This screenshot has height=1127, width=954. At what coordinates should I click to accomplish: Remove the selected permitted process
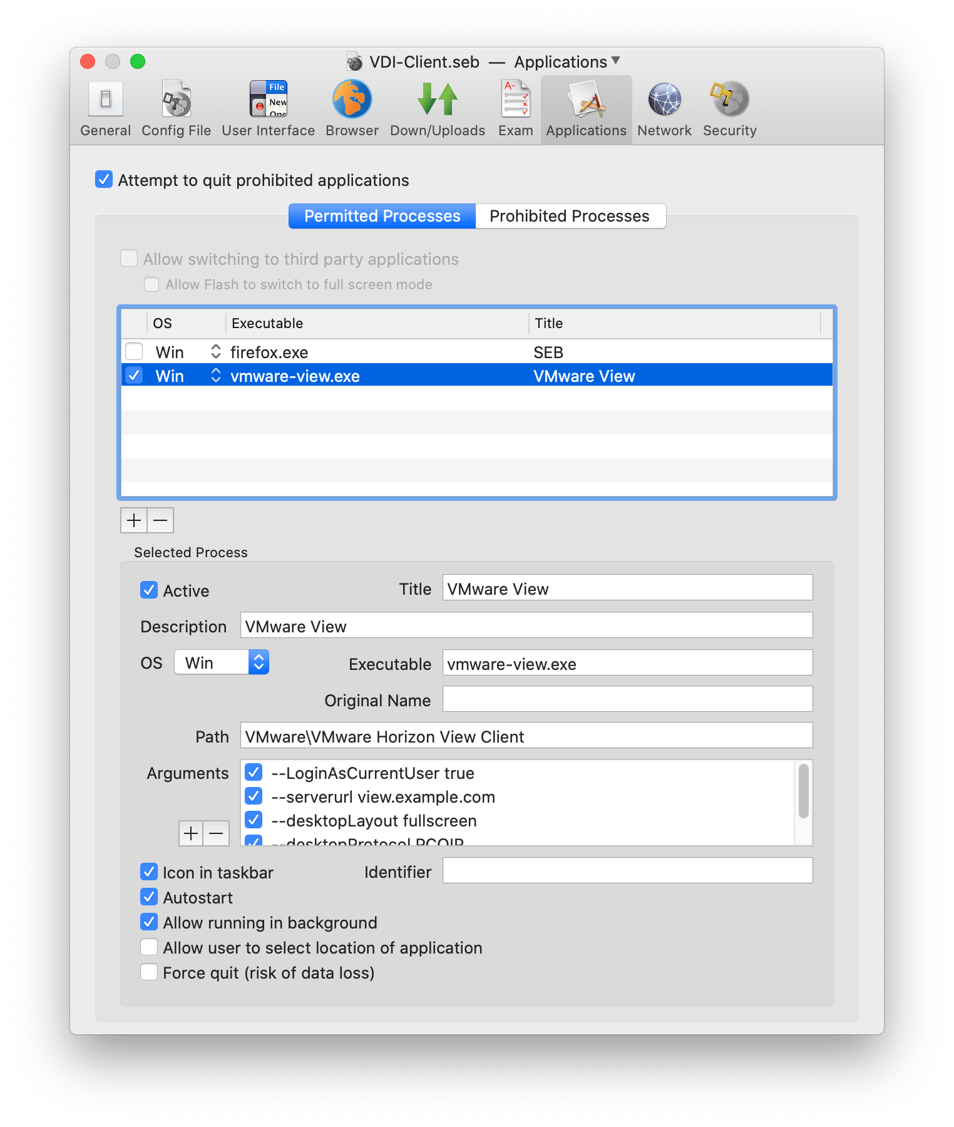(x=160, y=520)
